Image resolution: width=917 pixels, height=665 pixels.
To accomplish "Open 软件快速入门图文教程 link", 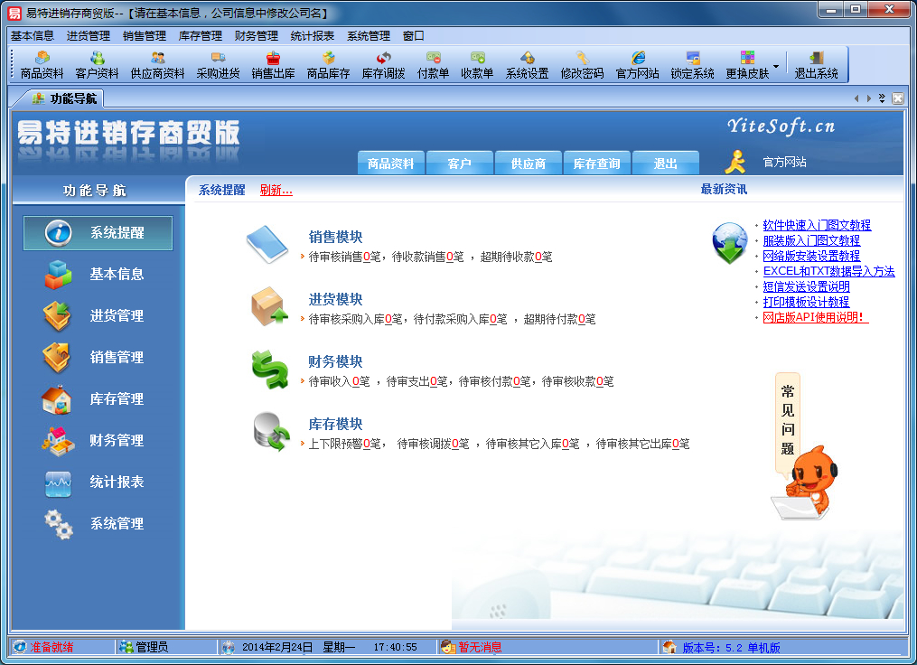I will pyautogui.click(x=817, y=225).
